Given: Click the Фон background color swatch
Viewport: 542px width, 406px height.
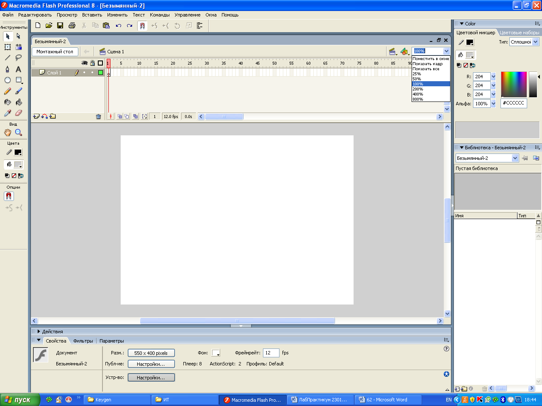Looking at the screenshot, I should coord(216,353).
